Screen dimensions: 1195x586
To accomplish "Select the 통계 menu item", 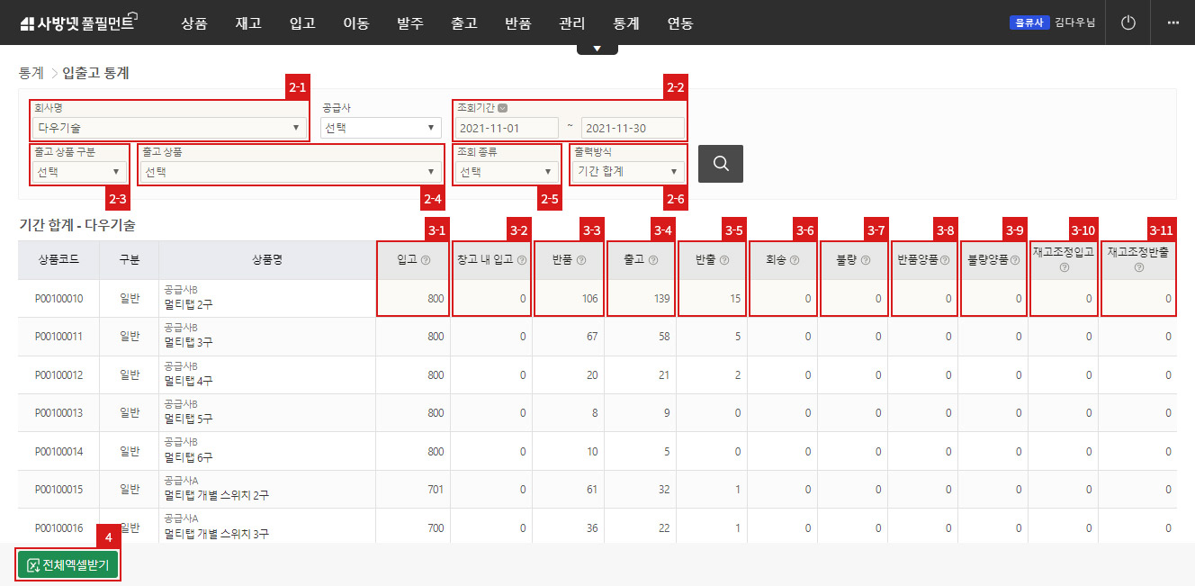I will (625, 23).
